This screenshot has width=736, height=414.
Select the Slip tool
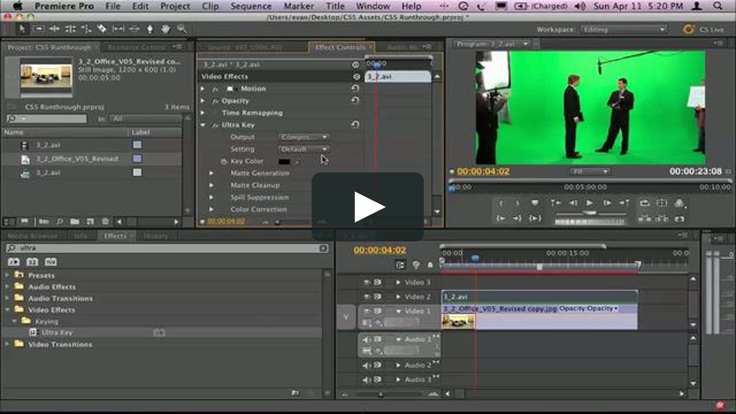[118, 28]
